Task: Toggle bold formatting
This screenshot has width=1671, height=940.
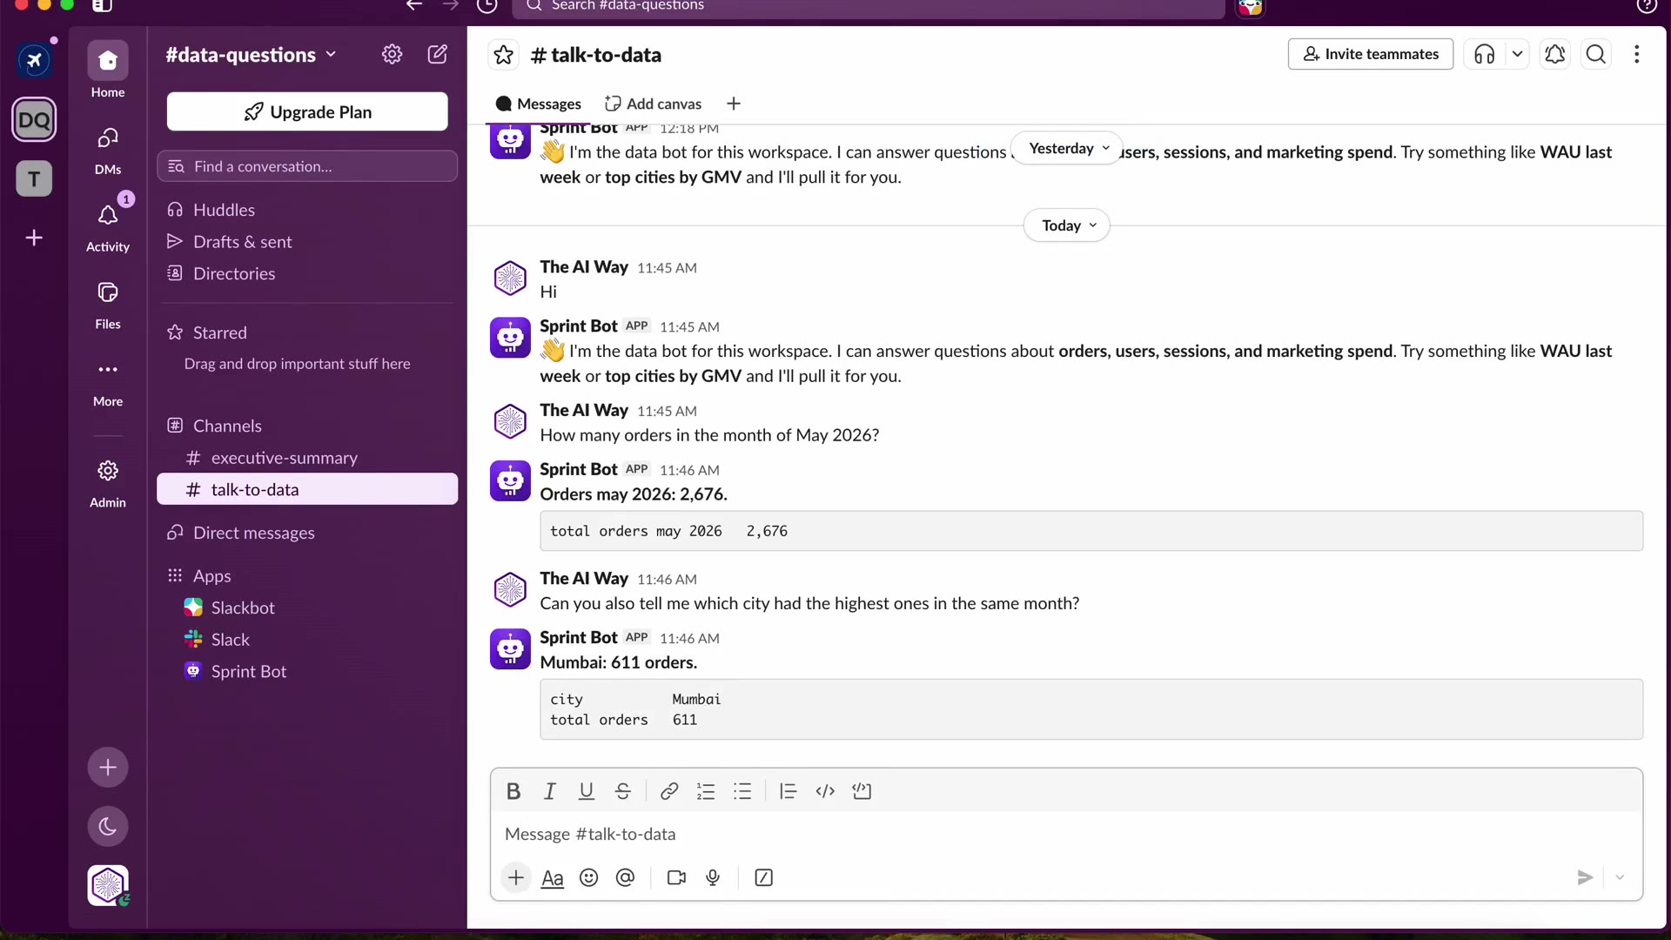Action: pos(513,791)
